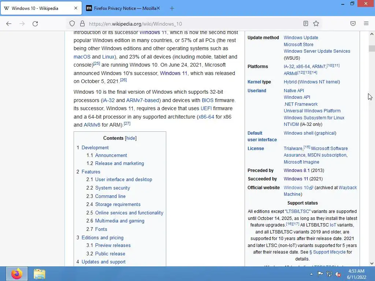Open the BIOS firmware link

(207, 100)
